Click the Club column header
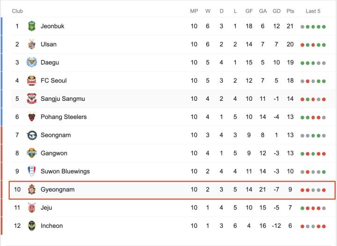The height and width of the screenshot is (246, 337). [x=17, y=11]
